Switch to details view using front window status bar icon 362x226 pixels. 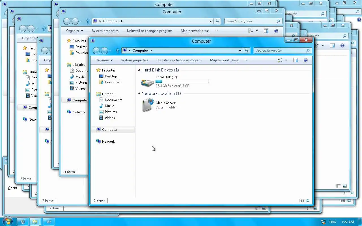tap(302, 201)
